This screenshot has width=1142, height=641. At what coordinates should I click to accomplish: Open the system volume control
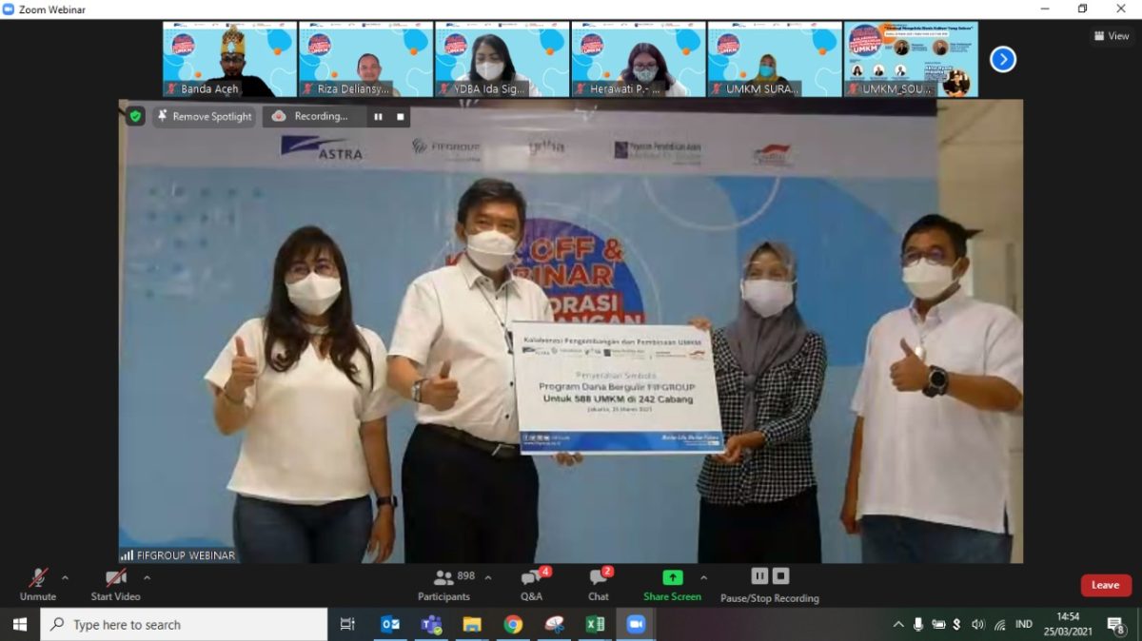point(978,625)
